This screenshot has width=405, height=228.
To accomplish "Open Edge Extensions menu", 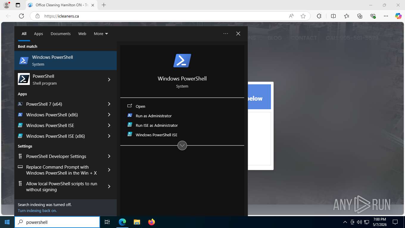I will click(x=319, y=16).
